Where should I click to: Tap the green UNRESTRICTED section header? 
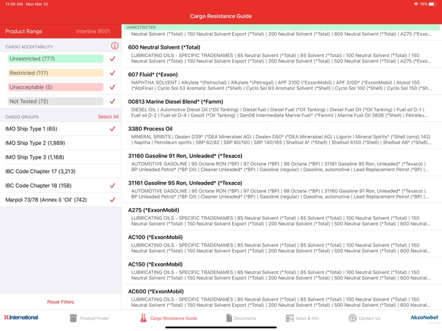282,27
